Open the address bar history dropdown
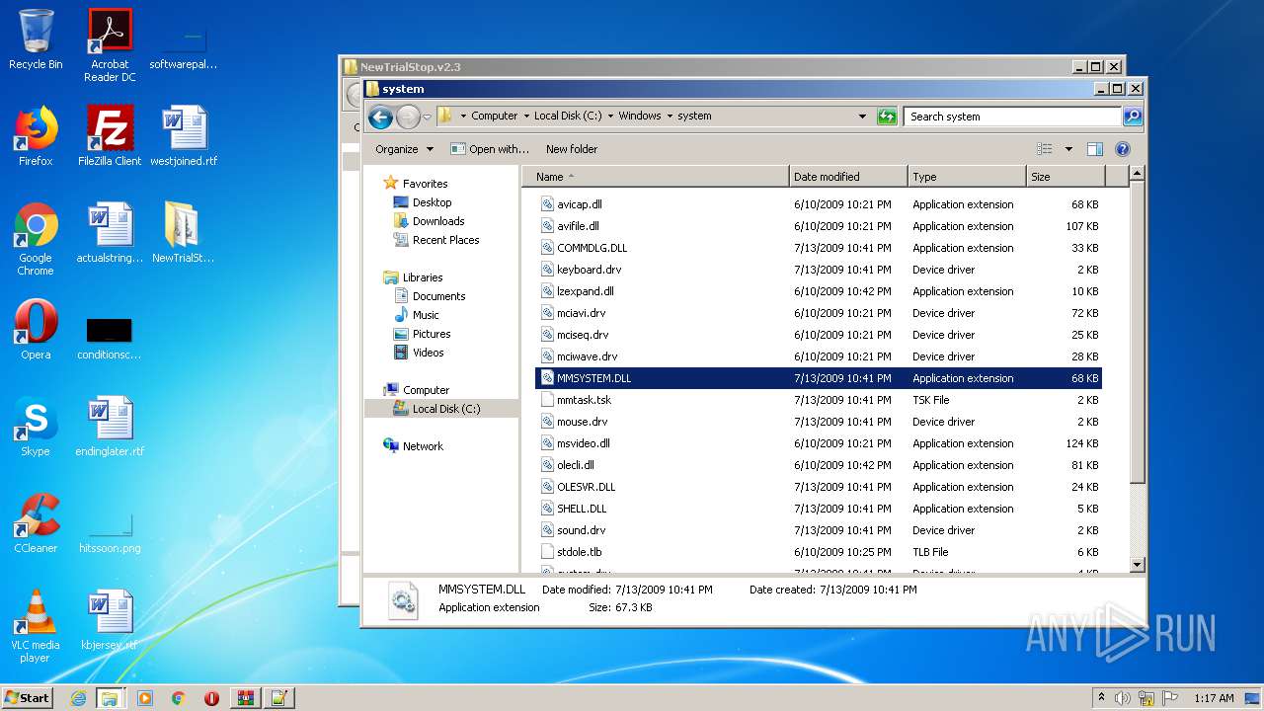Viewport: 1264px width, 711px height. coord(863,117)
